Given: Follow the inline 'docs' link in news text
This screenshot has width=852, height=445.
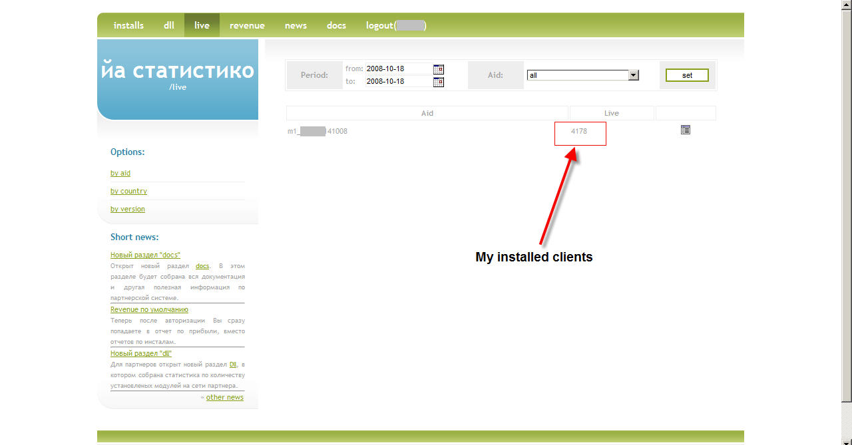Looking at the screenshot, I should click(202, 266).
